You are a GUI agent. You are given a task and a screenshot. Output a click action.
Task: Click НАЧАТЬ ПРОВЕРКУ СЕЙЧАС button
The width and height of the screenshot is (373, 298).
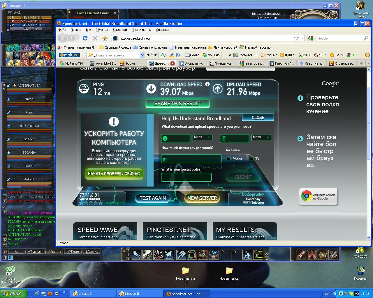[x=114, y=174]
